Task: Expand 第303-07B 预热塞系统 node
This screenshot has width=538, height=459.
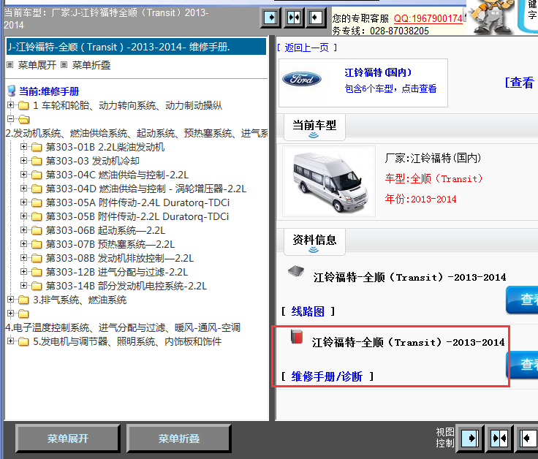Action: pos(23,244)
